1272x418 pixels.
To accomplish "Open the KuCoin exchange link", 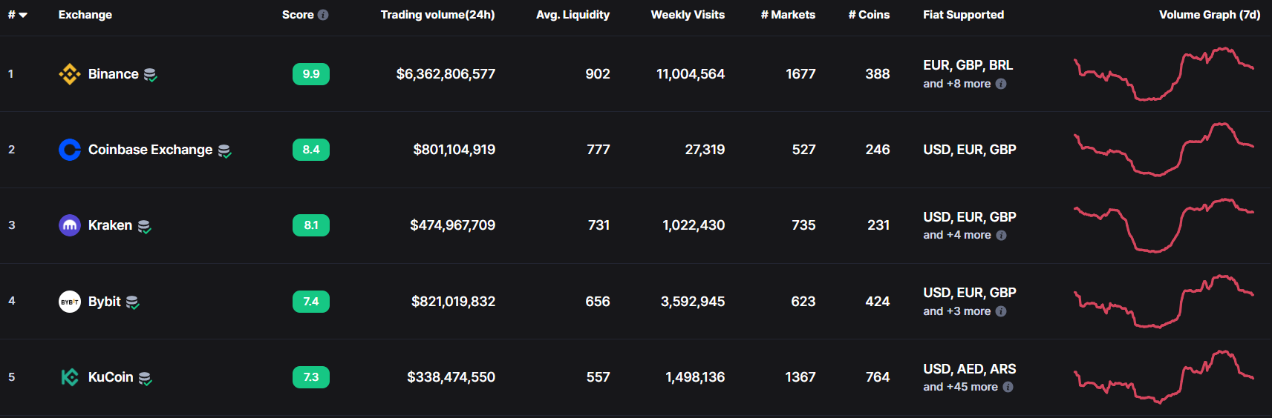I will 111,377.
